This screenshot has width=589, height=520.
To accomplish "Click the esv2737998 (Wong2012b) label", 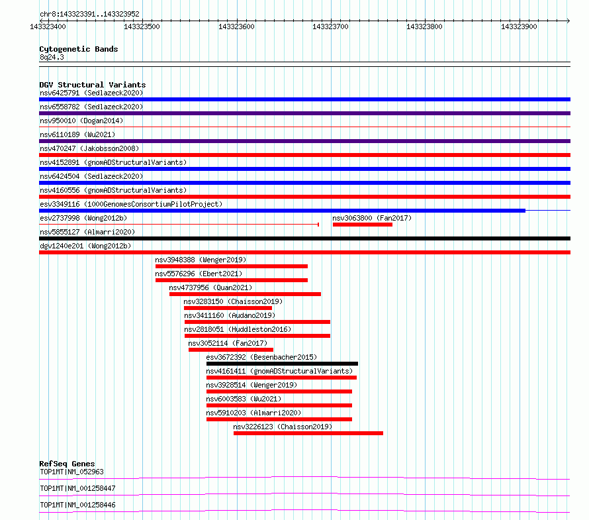I will [x=83, y=218].
